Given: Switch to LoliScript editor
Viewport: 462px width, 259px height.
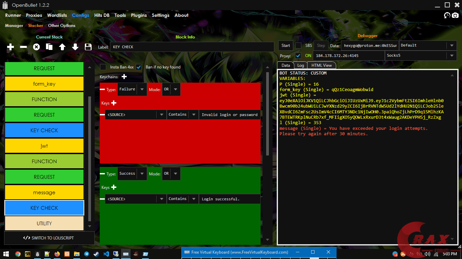Looking at the screenshot, I should tap(49, 238).
